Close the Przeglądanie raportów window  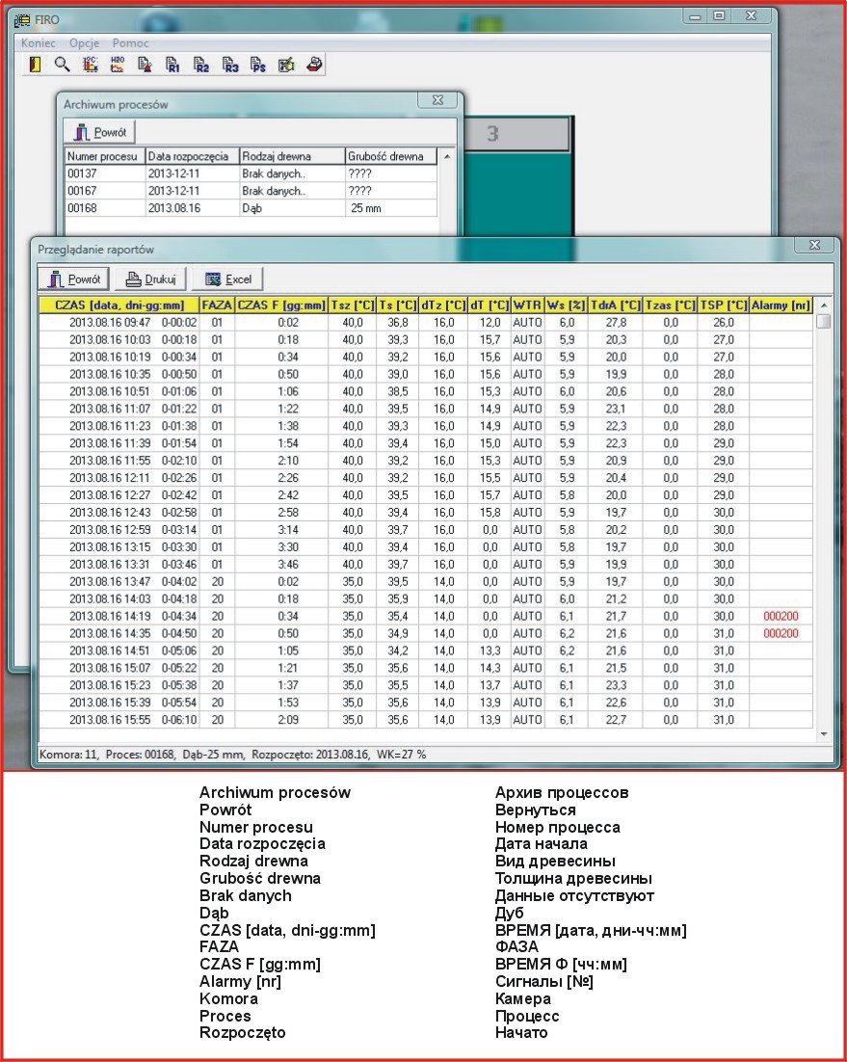click(814, 245)
